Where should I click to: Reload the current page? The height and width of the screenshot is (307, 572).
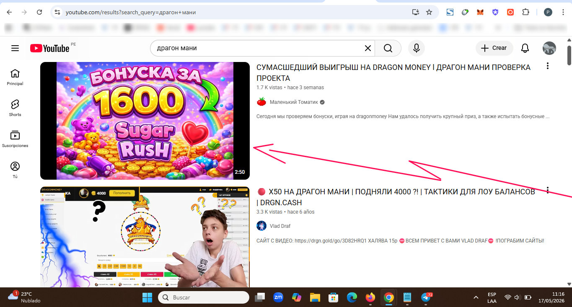(x=39, y=12)
